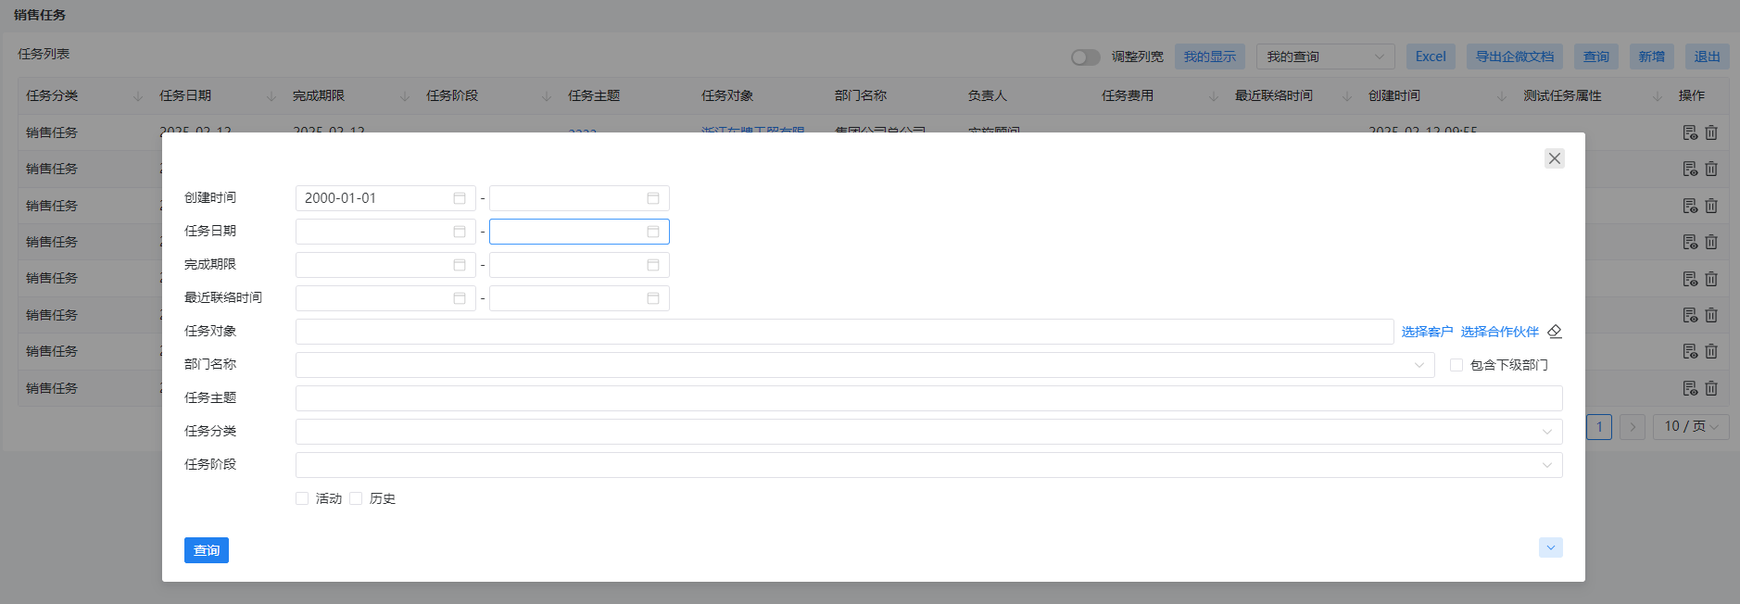The width and height of the screenshot is (1740, 604).
Task: Click the trash icon in last table row
Action: 1711,388
